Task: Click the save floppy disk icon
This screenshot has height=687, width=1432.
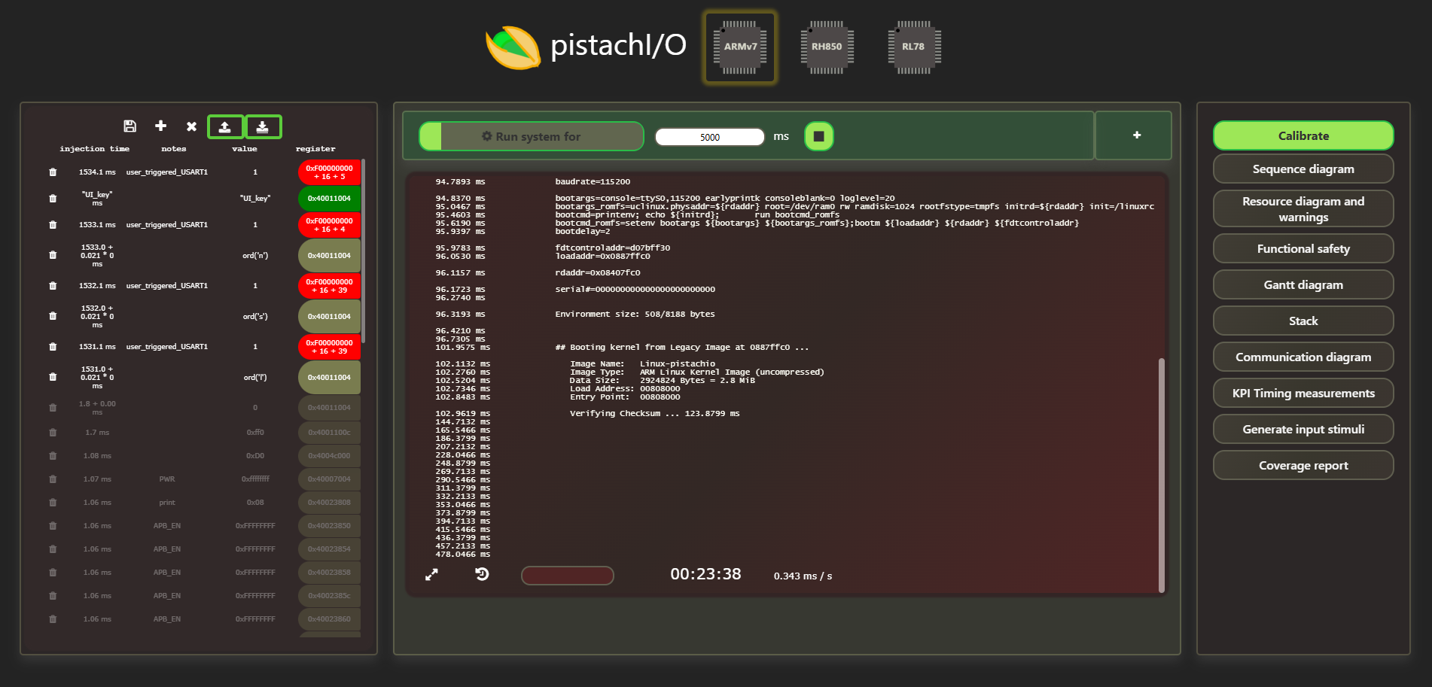Action: (x=129, y=126)
